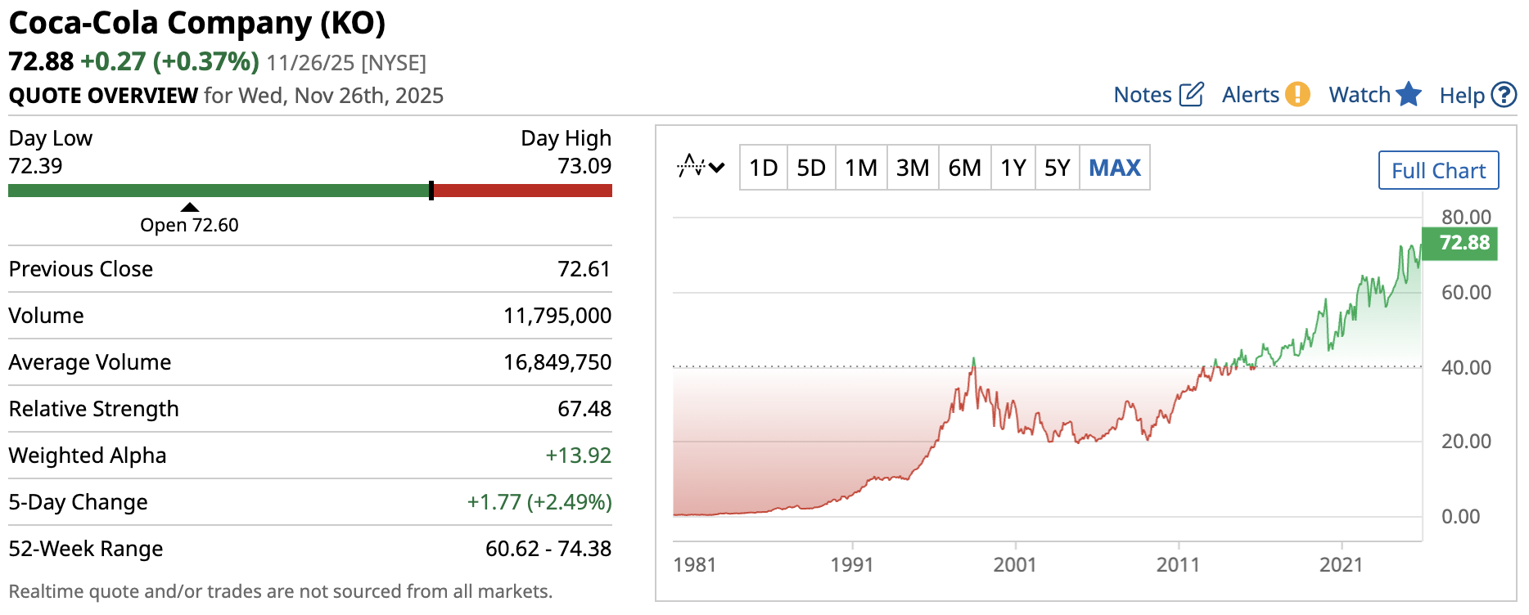This screenshot has width=1529, height=615.
Task: Click the Watch star icon
Action: 1409,95
